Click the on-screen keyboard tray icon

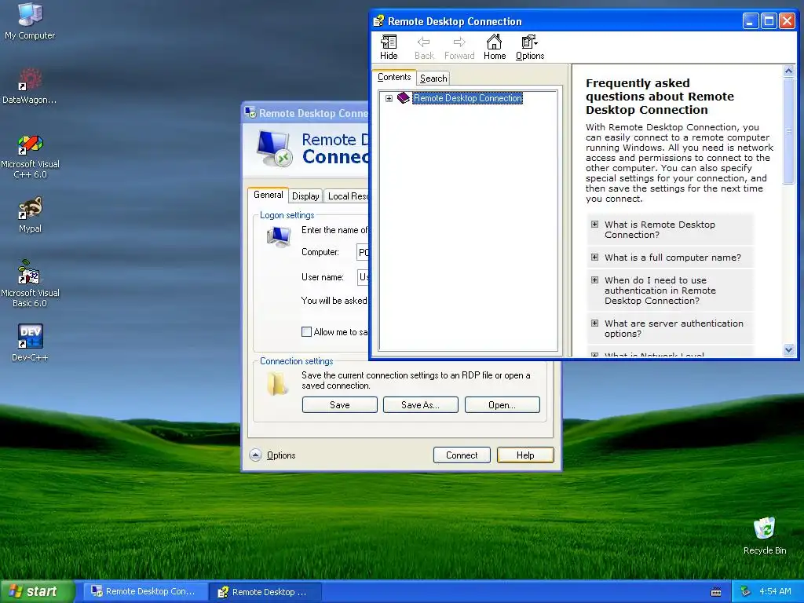[716, 592]
